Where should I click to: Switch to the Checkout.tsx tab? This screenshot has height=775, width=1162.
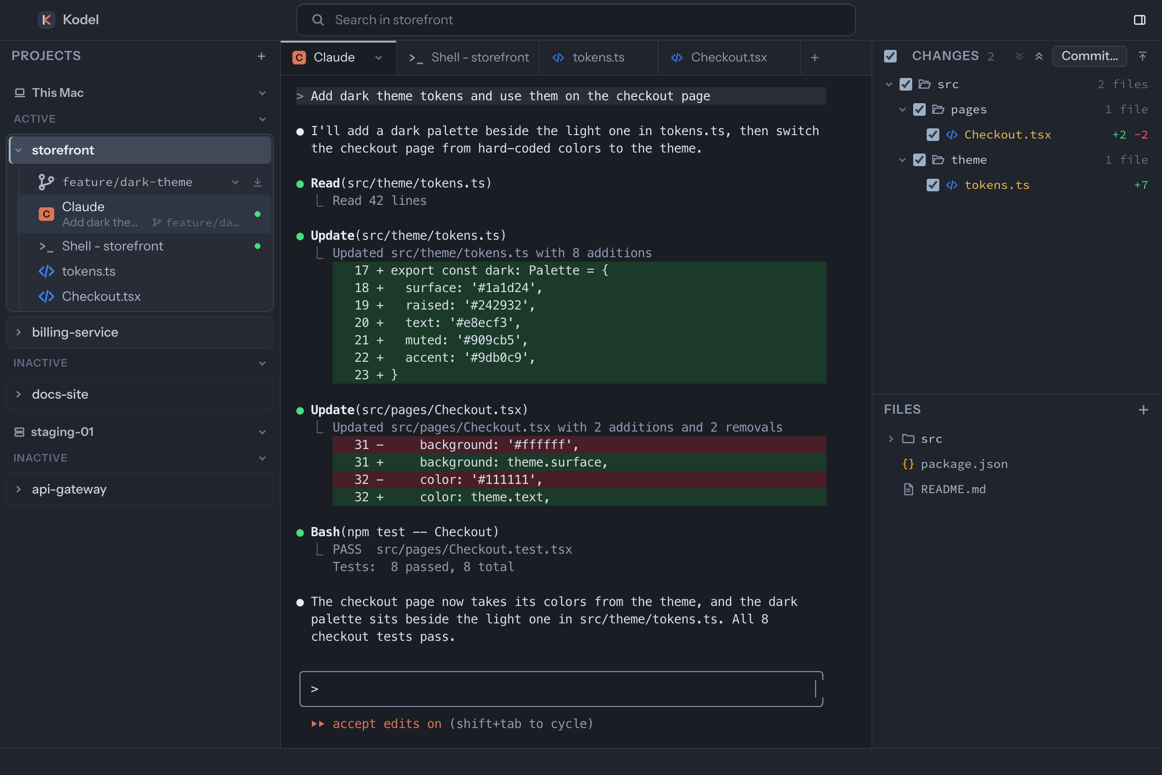(x=729, y=58)
